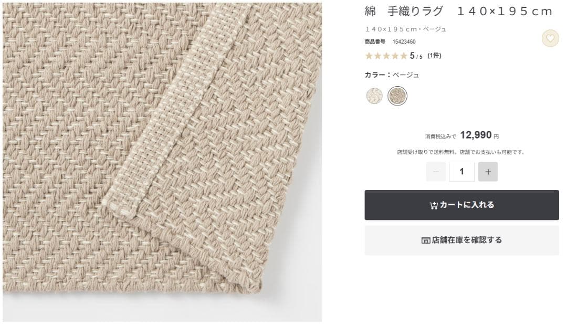Click inside the quantity input field
567x325 pixels.
click(x=461, y=171)
